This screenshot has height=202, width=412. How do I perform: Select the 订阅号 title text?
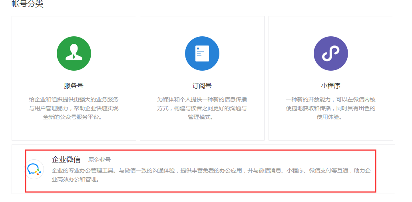coord(202,86)
